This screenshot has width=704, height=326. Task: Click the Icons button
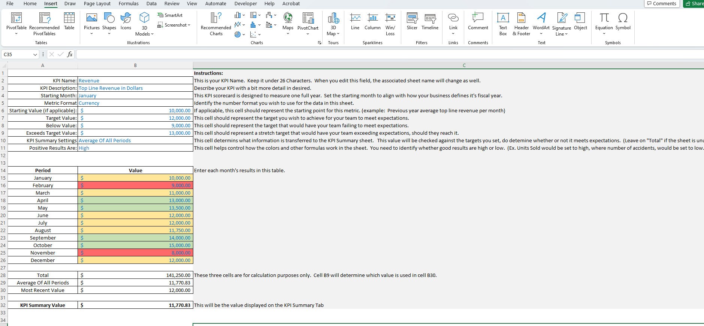coord(126,21)
